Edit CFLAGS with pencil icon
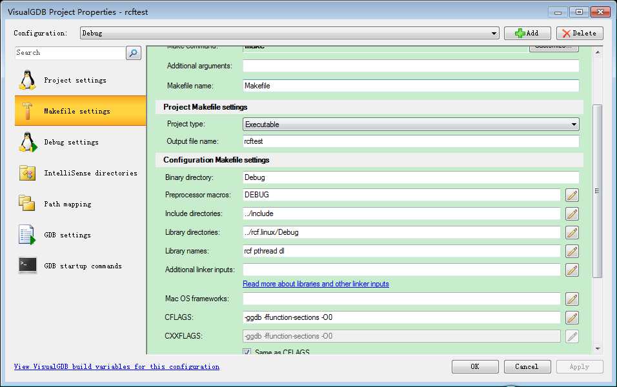The image size is (617, 387). [x=572, y=318]
